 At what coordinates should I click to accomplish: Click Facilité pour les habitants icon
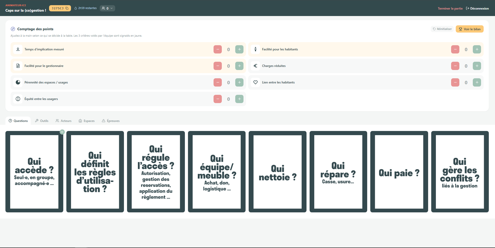tap(255, 49)
